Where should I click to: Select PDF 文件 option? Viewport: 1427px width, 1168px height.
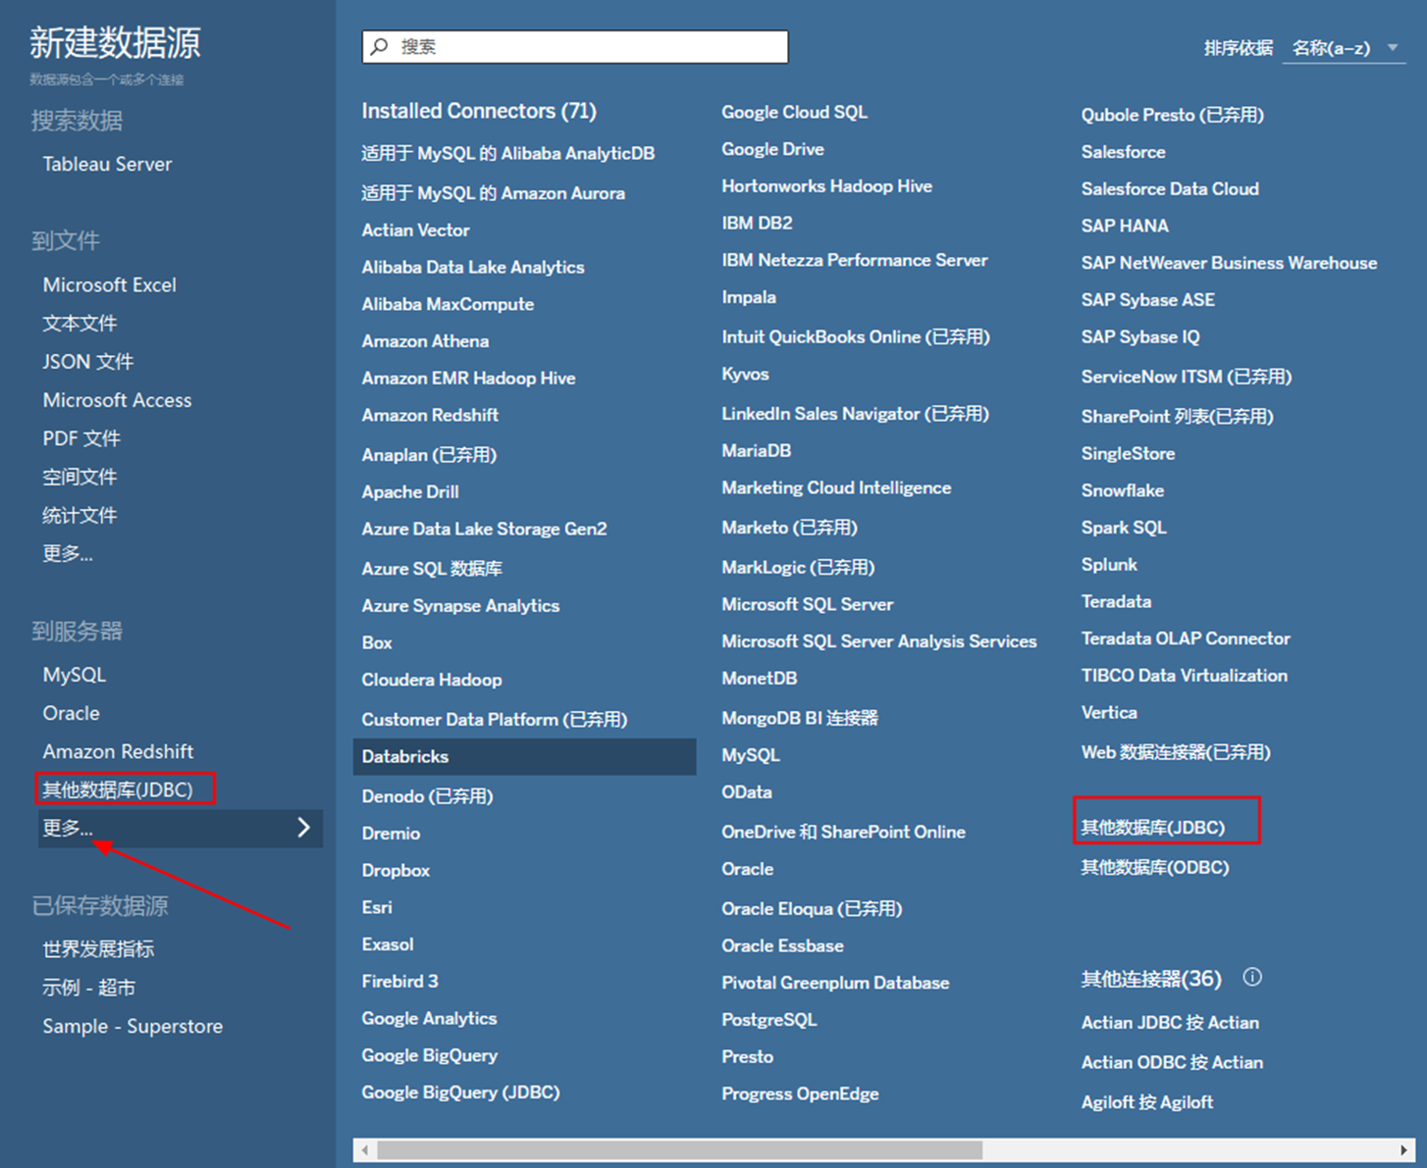point(81,437)
